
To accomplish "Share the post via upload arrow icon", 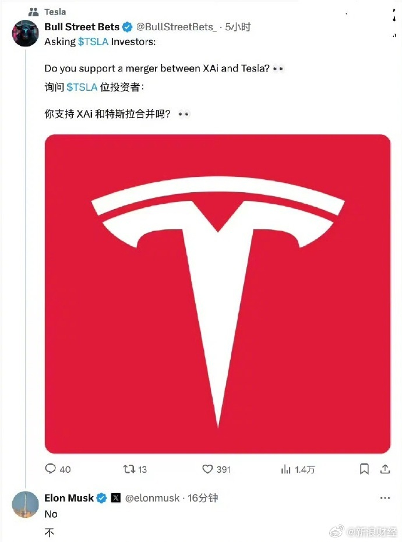I will tap(385, 469).
